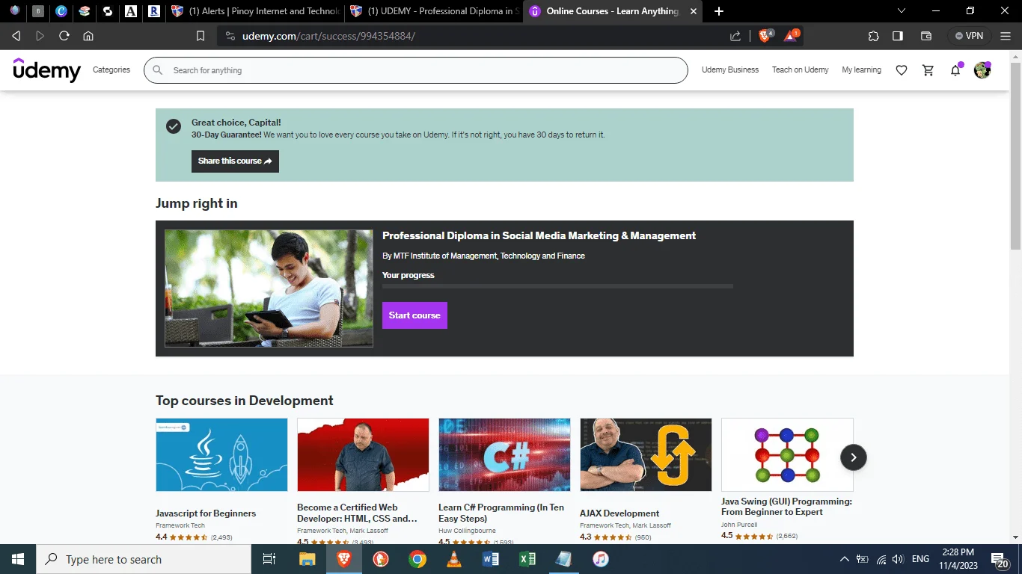Click the Your progress bar
Screen dimensions: 1022x574
click(x=557, y=286)
